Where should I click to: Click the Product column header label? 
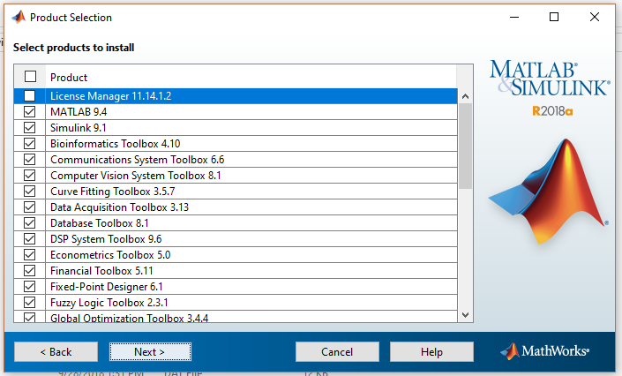[69, 78]
